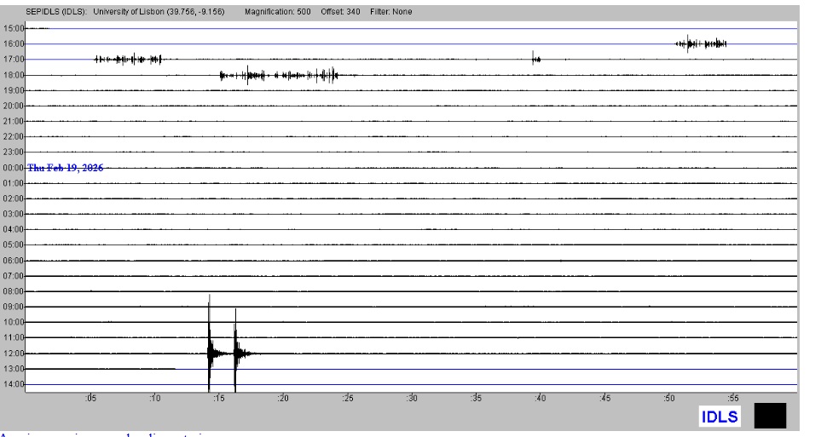Click the 22:00 hour label
This screenshot has width=821, height=437.
14,136
